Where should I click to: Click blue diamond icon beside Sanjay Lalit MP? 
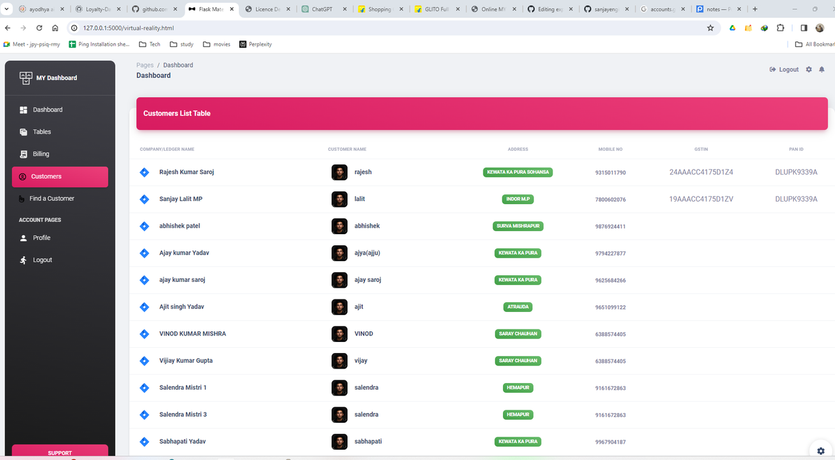tap(145, 199)
